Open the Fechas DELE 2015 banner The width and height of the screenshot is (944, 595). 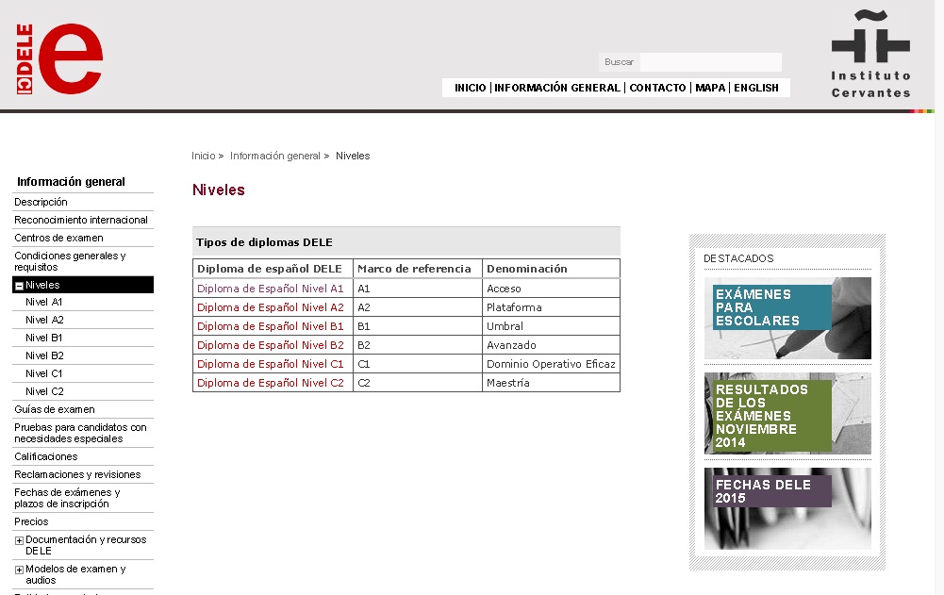coord(787,508)
